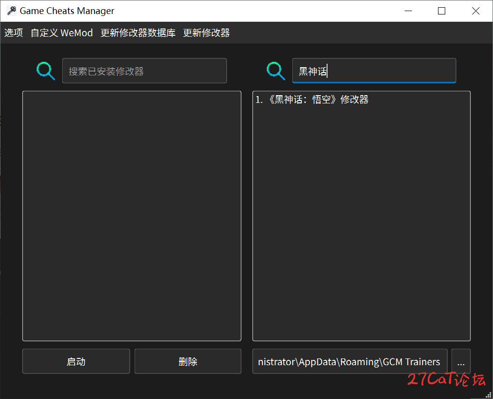493x399 pixels.
Task: Click the installed trainers search magnifier icon
Action: [x=46, y=71]
